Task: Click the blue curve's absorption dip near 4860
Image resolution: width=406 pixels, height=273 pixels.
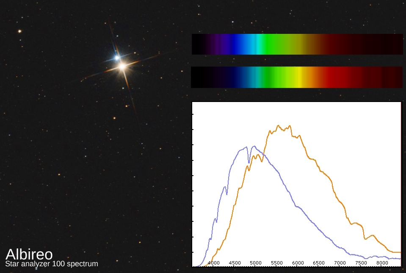Action: click(x=249, y=162)
